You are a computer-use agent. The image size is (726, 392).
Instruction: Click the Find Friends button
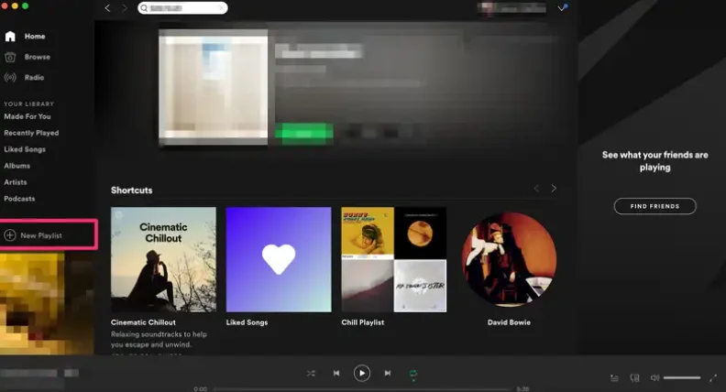(654, 206)
